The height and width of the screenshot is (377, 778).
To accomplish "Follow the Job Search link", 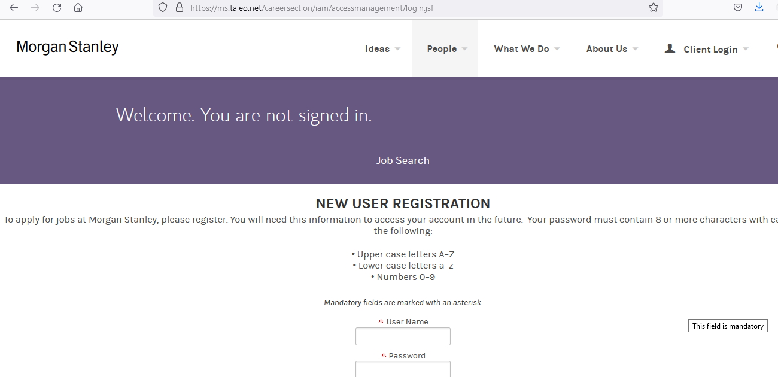I will tap(402, 160).
